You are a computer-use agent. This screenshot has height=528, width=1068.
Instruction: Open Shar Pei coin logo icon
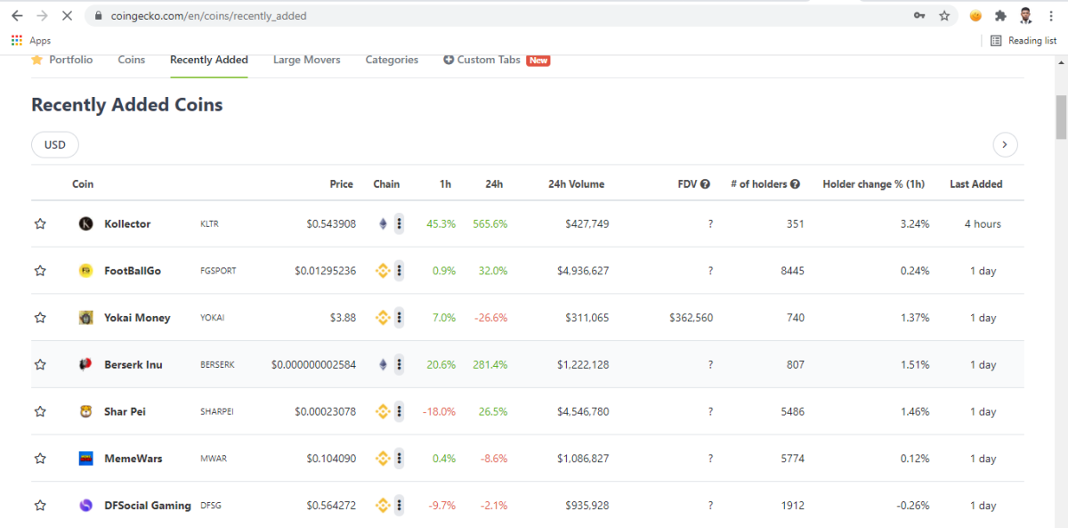(x=86, y=412)
